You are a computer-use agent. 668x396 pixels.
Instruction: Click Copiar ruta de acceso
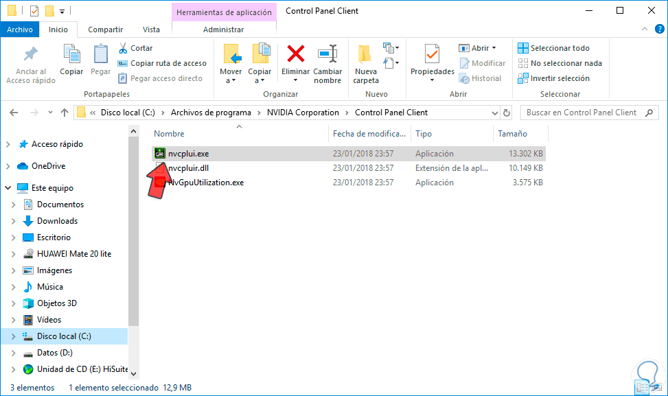click(162, 63)
